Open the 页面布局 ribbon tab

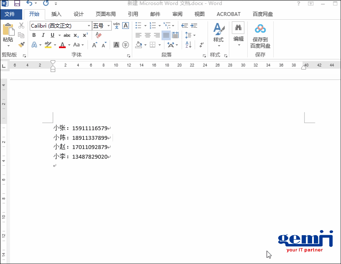coord(105,14)
